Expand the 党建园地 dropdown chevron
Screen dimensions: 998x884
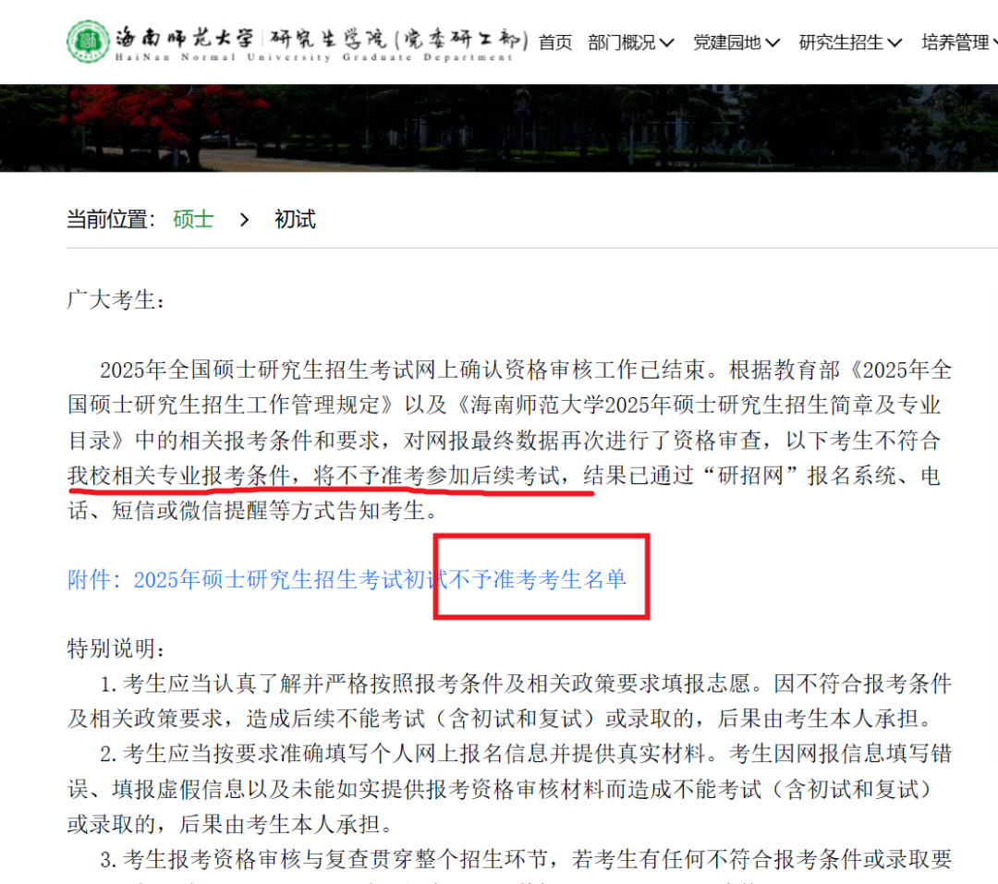(772, 43)
